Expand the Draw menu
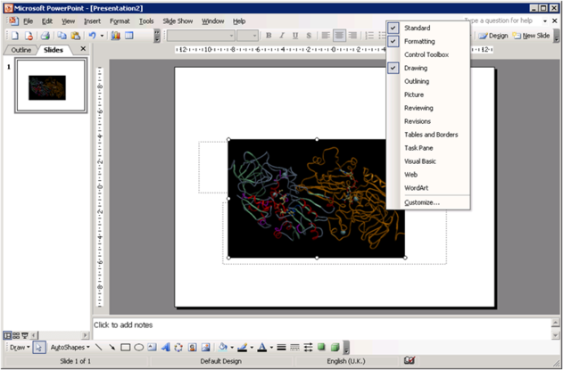563x370 pixels. 19,347
